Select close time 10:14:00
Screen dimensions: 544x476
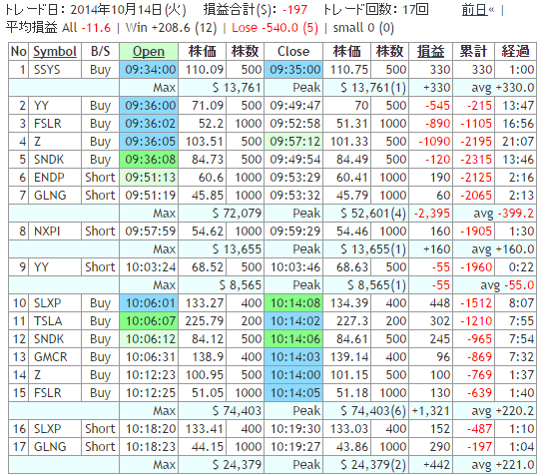tap(294, 375)
